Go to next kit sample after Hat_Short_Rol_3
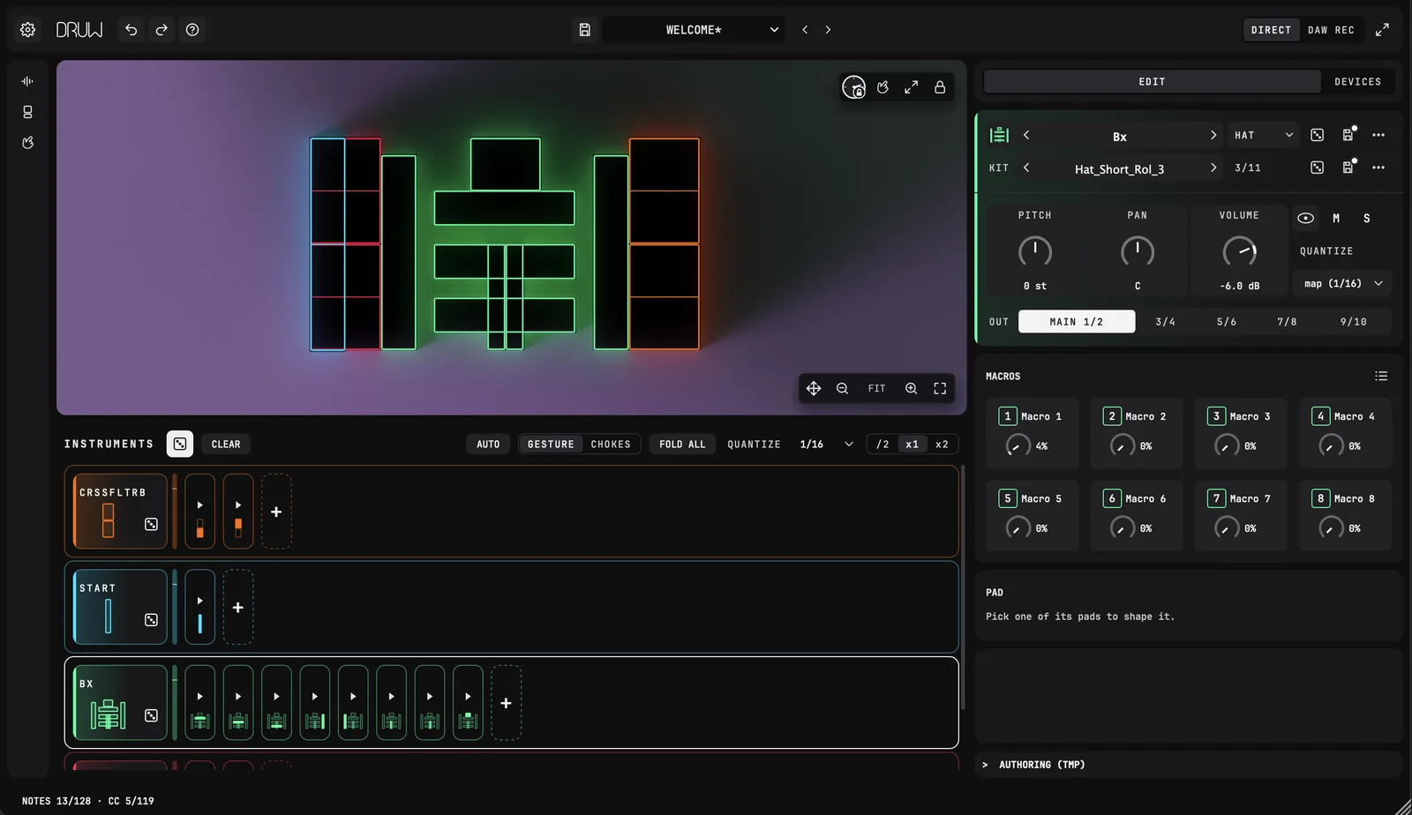1412x815 pixels. (x=1213, y=168)
